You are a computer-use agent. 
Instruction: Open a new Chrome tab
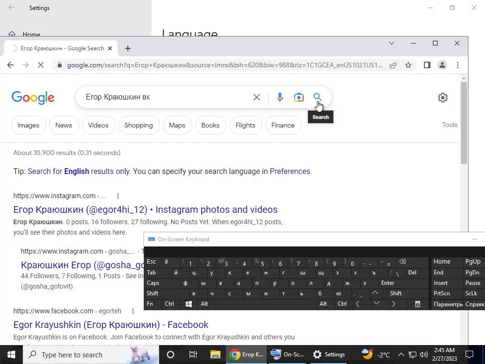coord(128,48)
